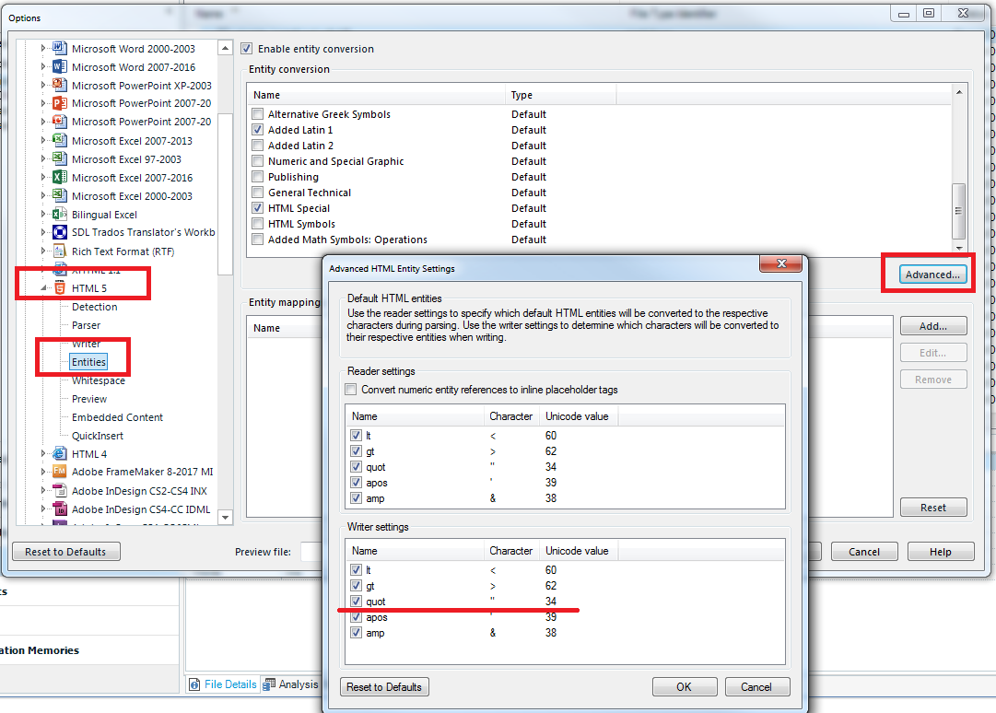Click the Microsoft Excel 2007-2013 icon
This screenshot has height=713, width=996.
[x=59, y=140]
